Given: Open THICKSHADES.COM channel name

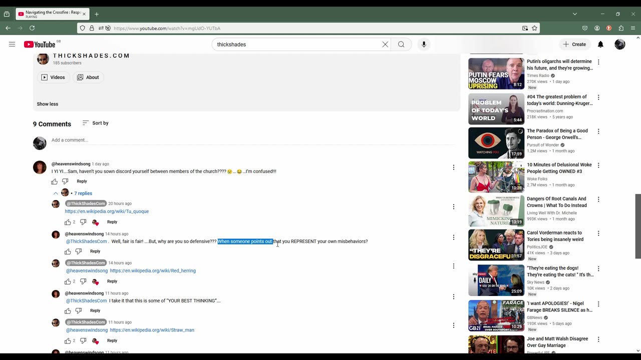Looking at the screenshot, I should click(91, 55).
